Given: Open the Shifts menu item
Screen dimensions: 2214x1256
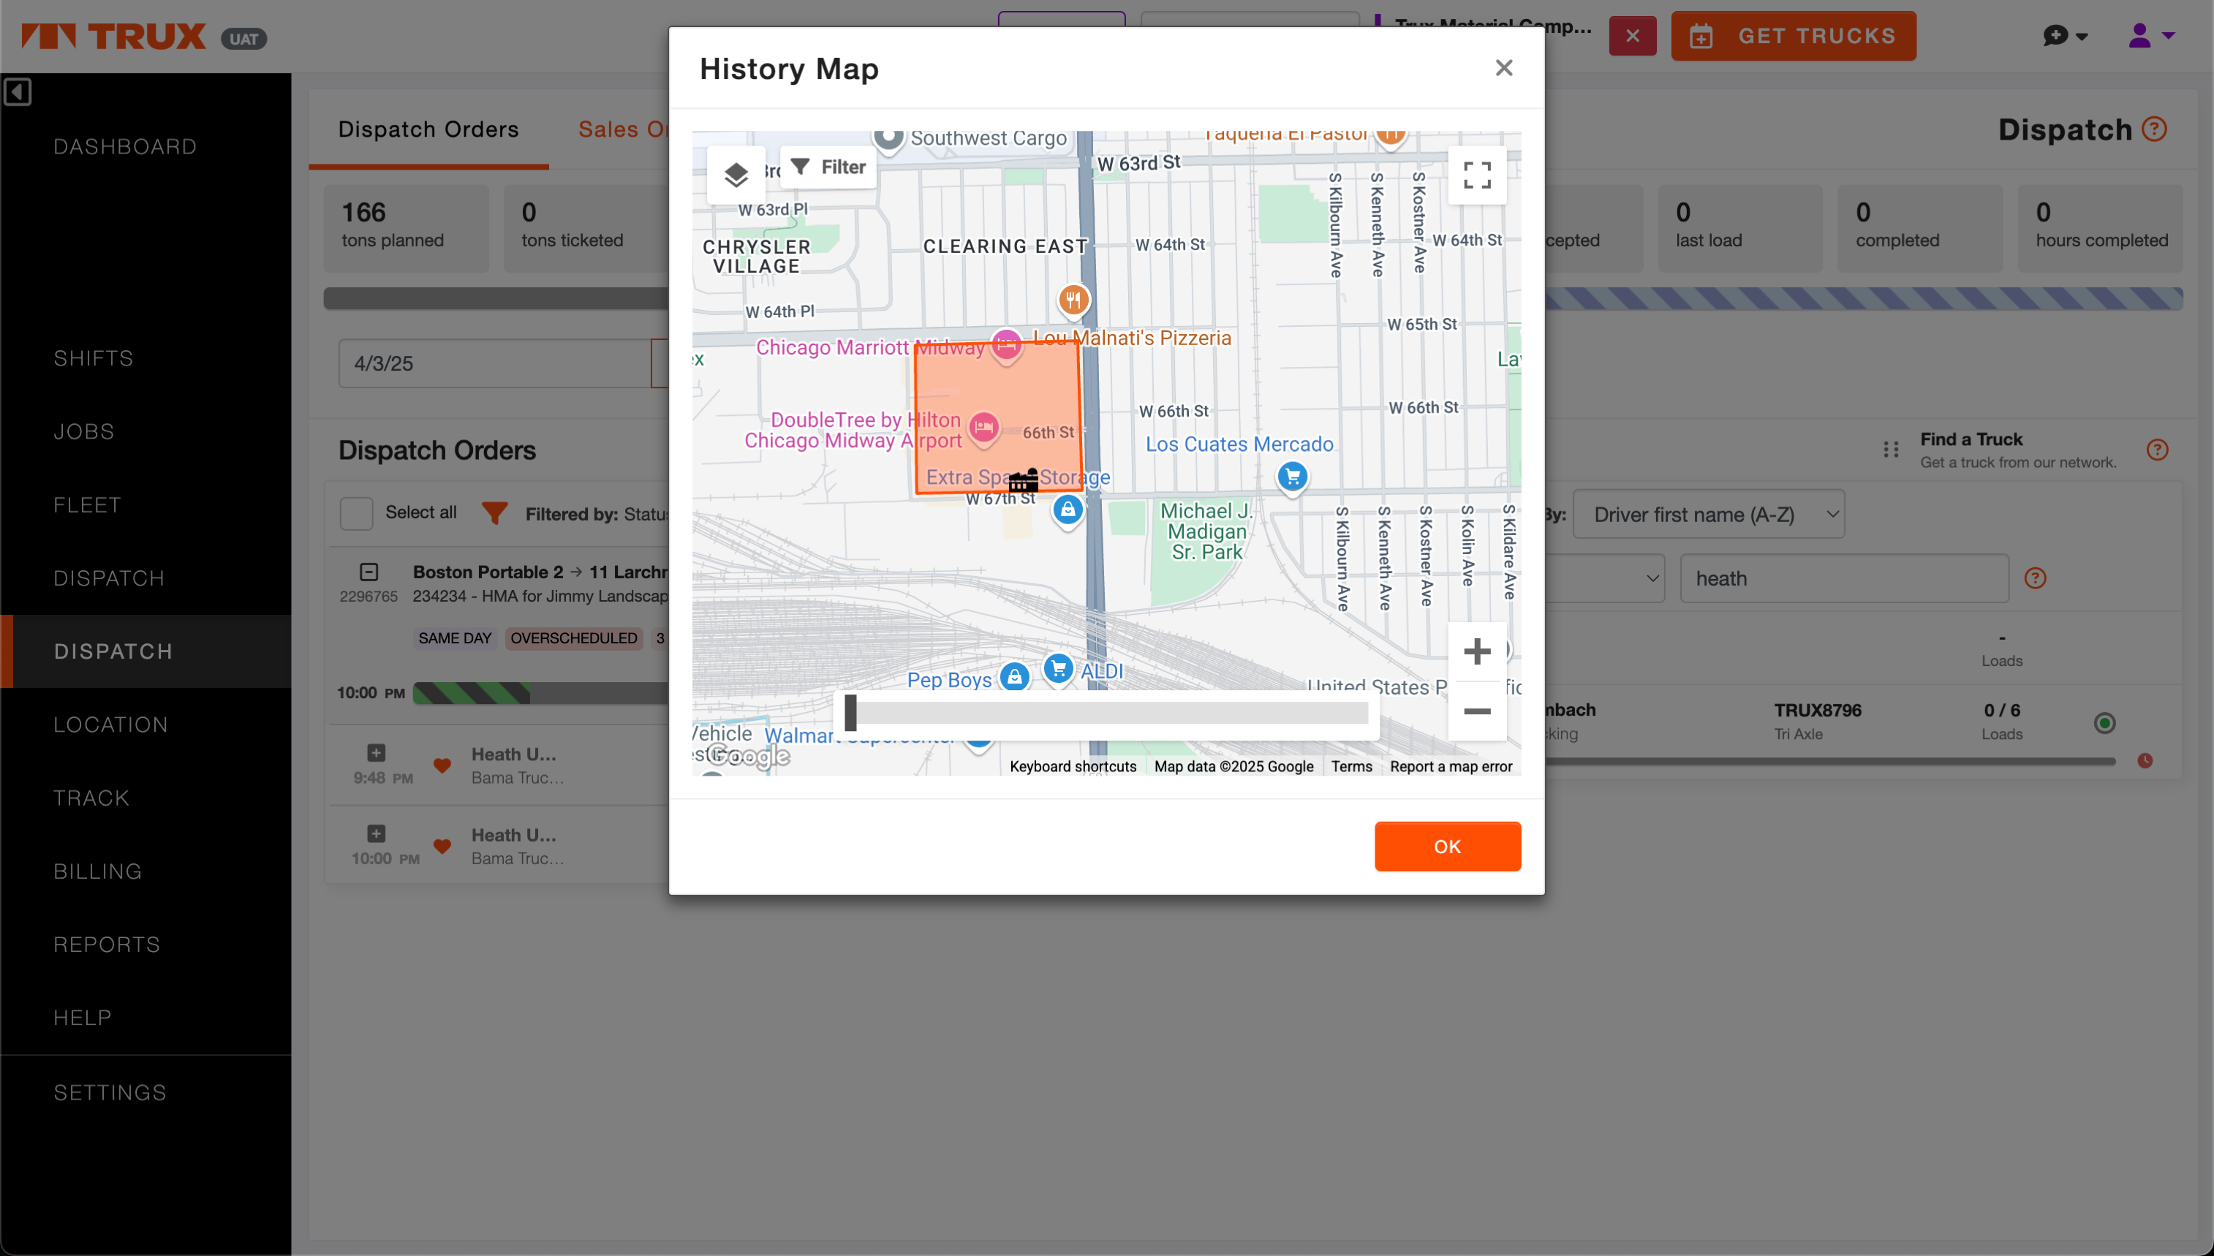Looking at the screenshot, I should coord(93,358).
